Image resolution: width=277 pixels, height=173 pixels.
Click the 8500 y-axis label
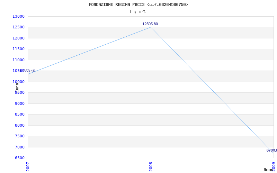19,115
